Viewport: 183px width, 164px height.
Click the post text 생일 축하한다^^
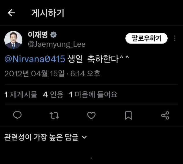[98, 59]
